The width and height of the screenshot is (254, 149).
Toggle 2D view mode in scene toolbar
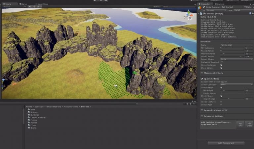(25, 7)
